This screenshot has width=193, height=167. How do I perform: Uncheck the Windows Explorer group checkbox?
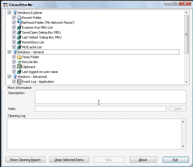9,12
